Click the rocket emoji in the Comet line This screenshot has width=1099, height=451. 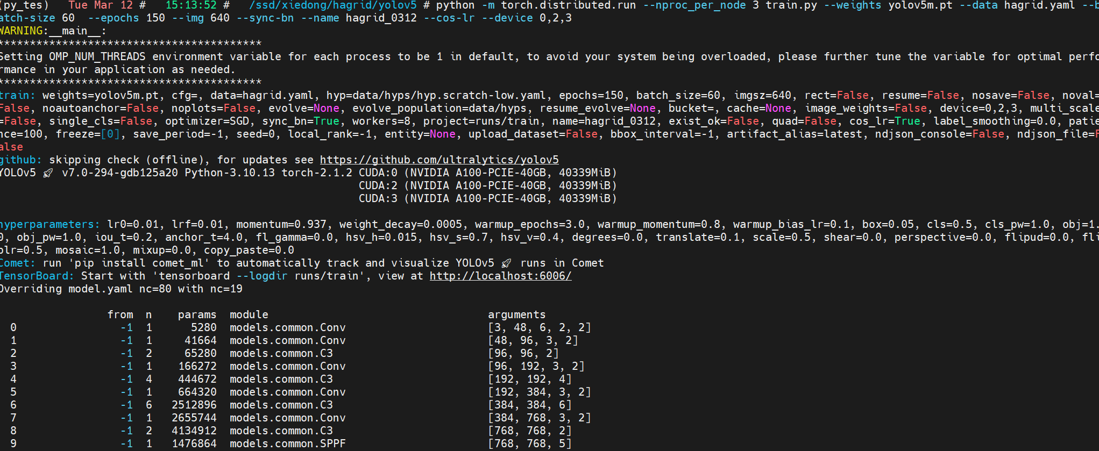point(506,263)
